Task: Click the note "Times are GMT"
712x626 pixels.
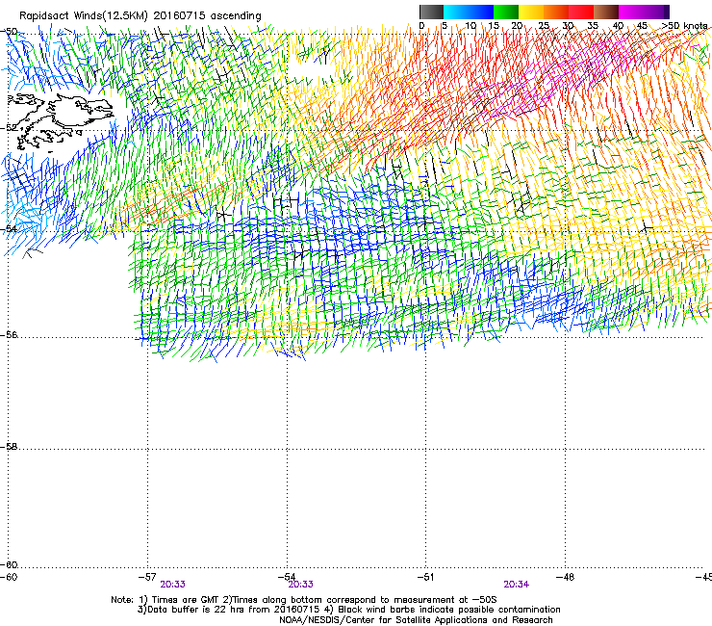Action: click(x=186, y=600)
